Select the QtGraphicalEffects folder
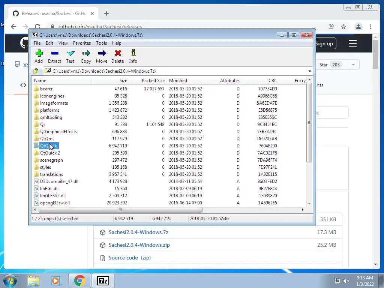The image size is (384, 288). tap(58, 132)
